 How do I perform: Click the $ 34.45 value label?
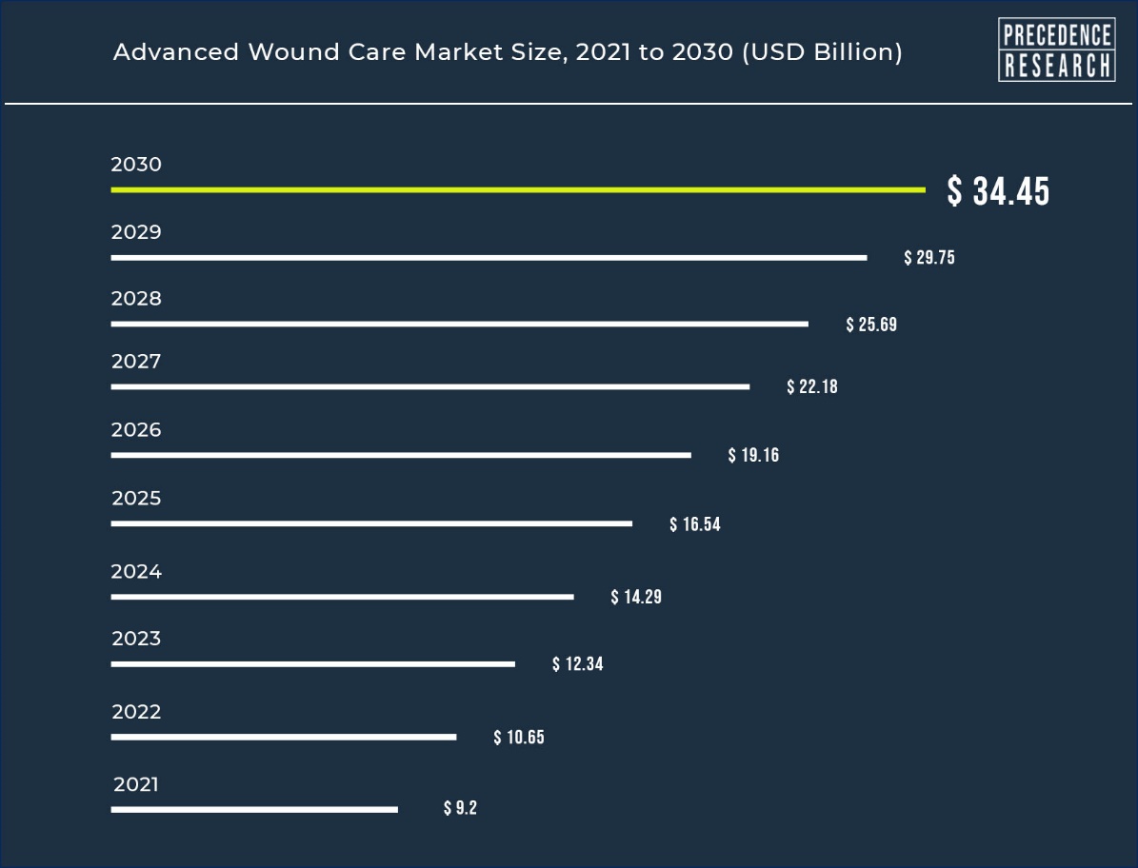coord(999,191)
